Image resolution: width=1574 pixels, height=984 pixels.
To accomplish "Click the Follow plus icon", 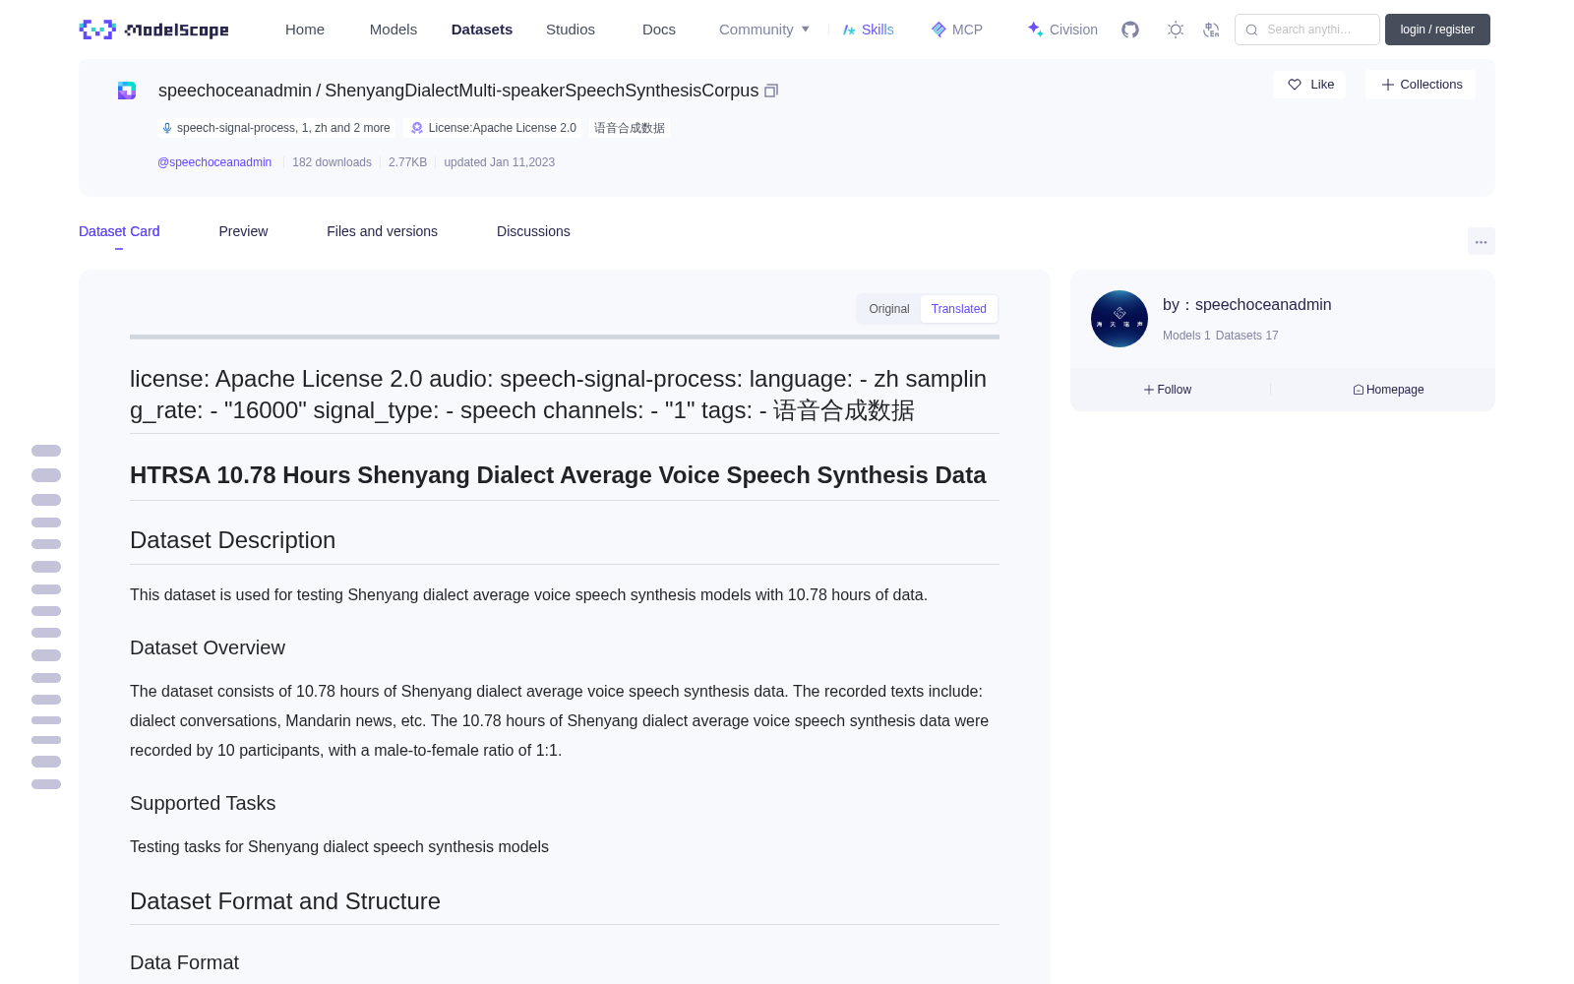I will click(1149, 390).
